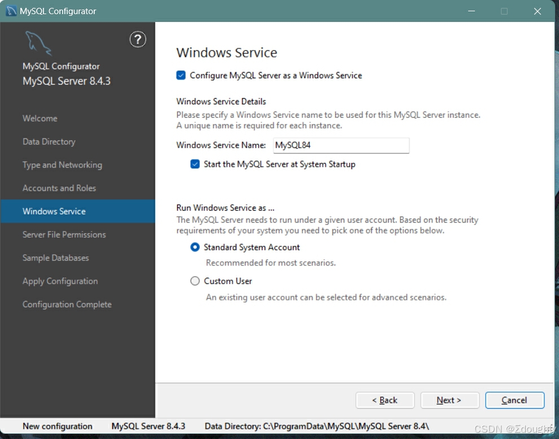
Task: Choose the Custom User radio button
Action: tap(195, 281)
